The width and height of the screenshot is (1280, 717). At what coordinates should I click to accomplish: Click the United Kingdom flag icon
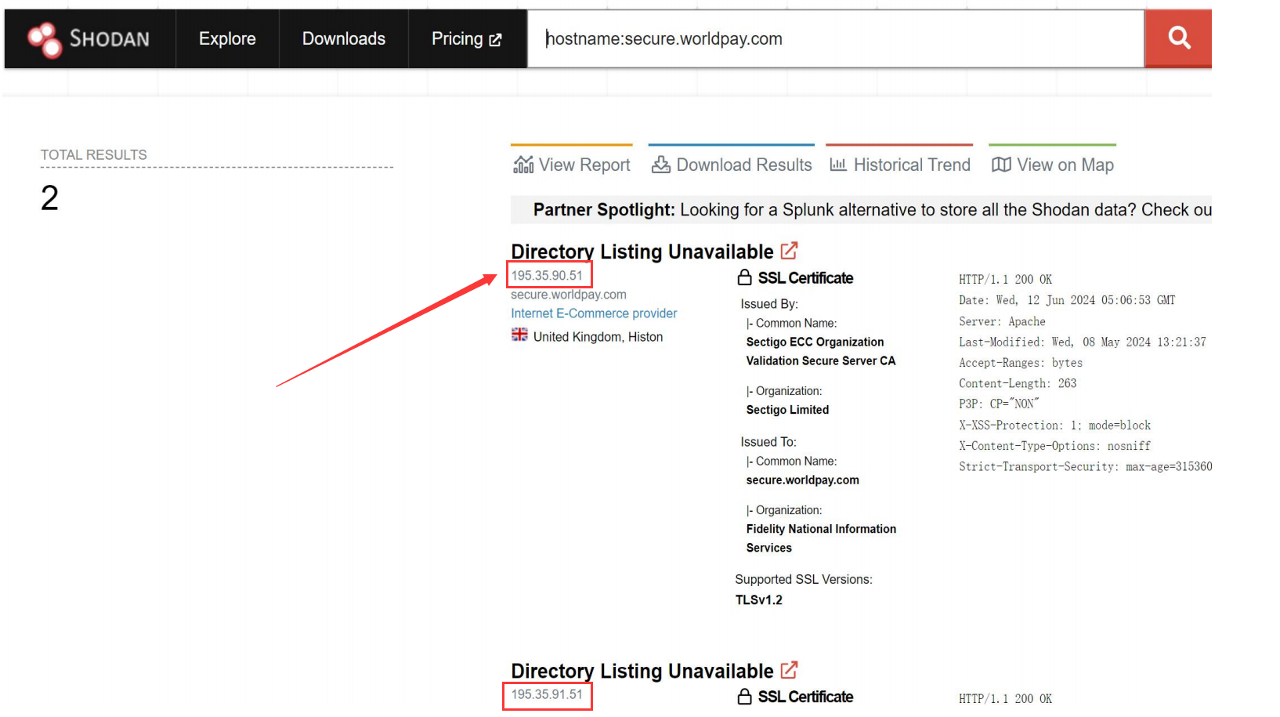point(519,335)
